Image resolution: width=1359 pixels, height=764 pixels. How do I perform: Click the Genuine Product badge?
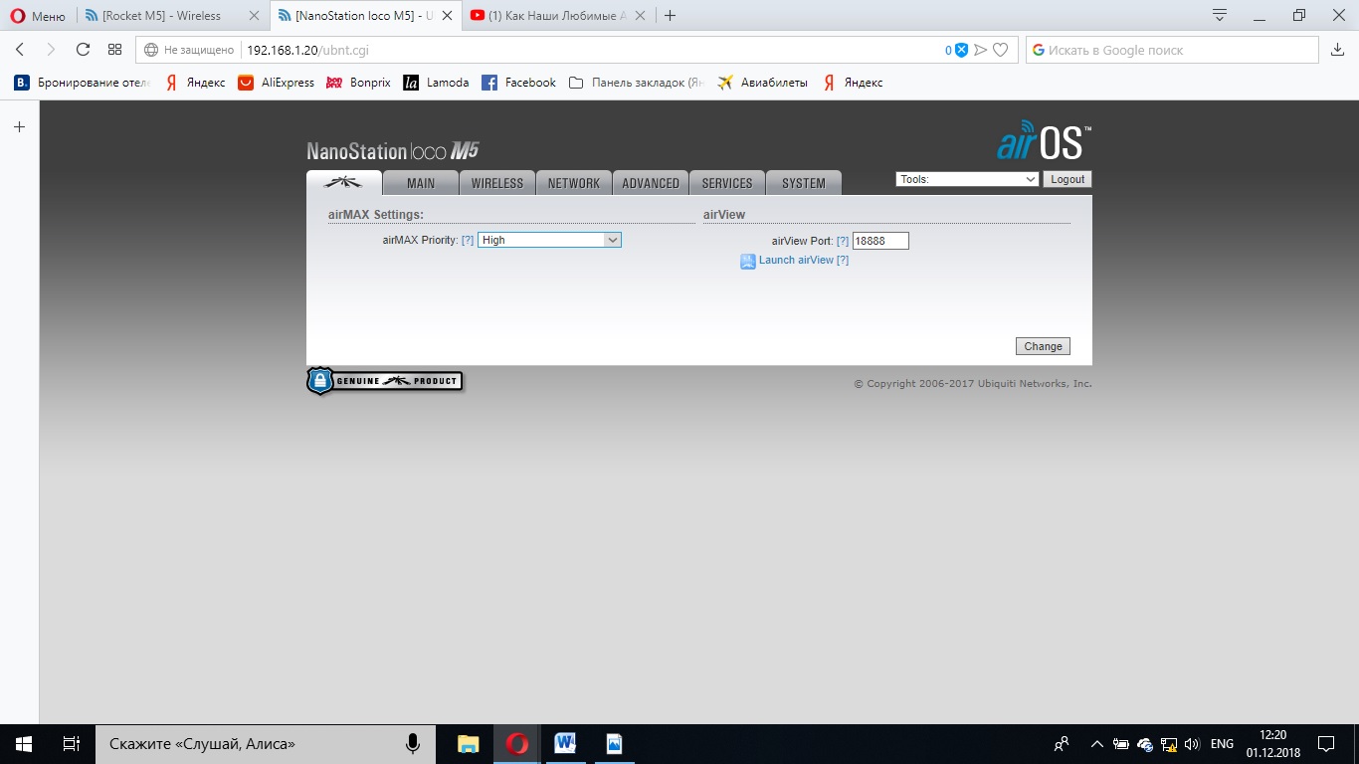coord(384,381)
